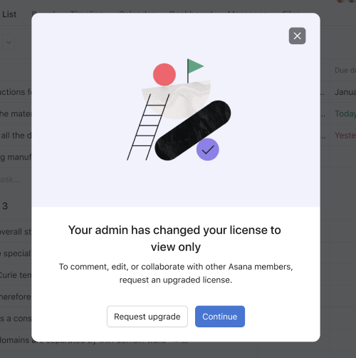
Task: Click the blue Continue button
Action: 220,317
